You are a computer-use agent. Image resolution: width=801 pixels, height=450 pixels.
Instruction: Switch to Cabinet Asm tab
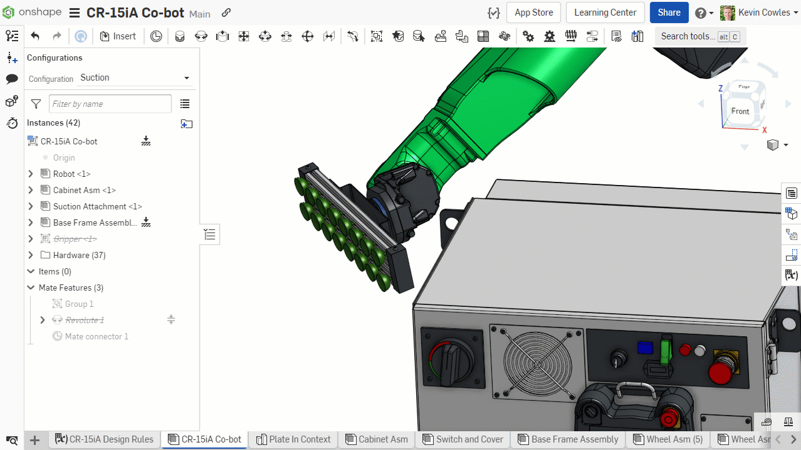coord(377,439)
